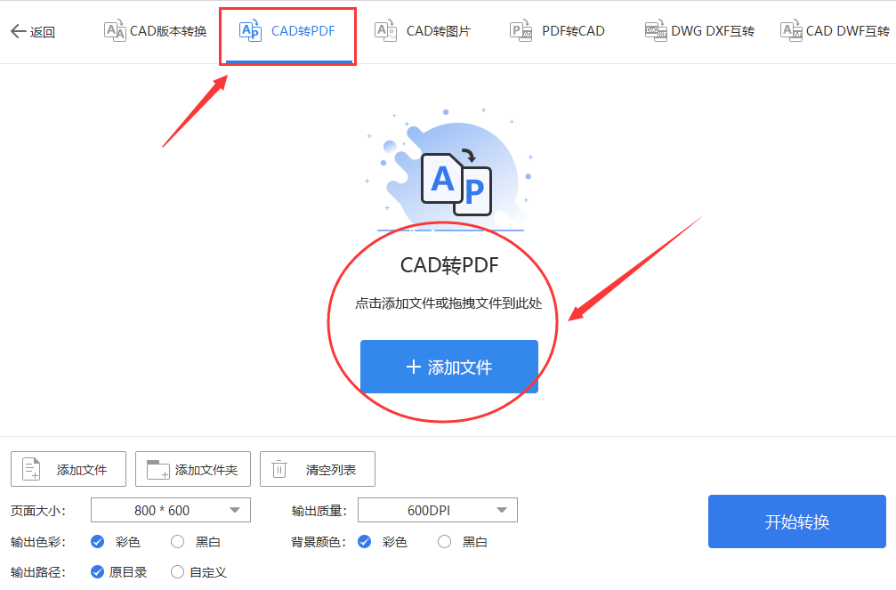Click the CAD转PDF tab icon
This screenshot has width=896, height=590.
[250, 30]
